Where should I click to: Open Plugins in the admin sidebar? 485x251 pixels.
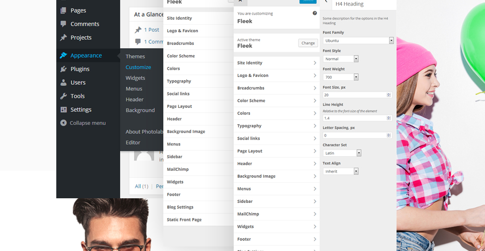tap(80, 69)
